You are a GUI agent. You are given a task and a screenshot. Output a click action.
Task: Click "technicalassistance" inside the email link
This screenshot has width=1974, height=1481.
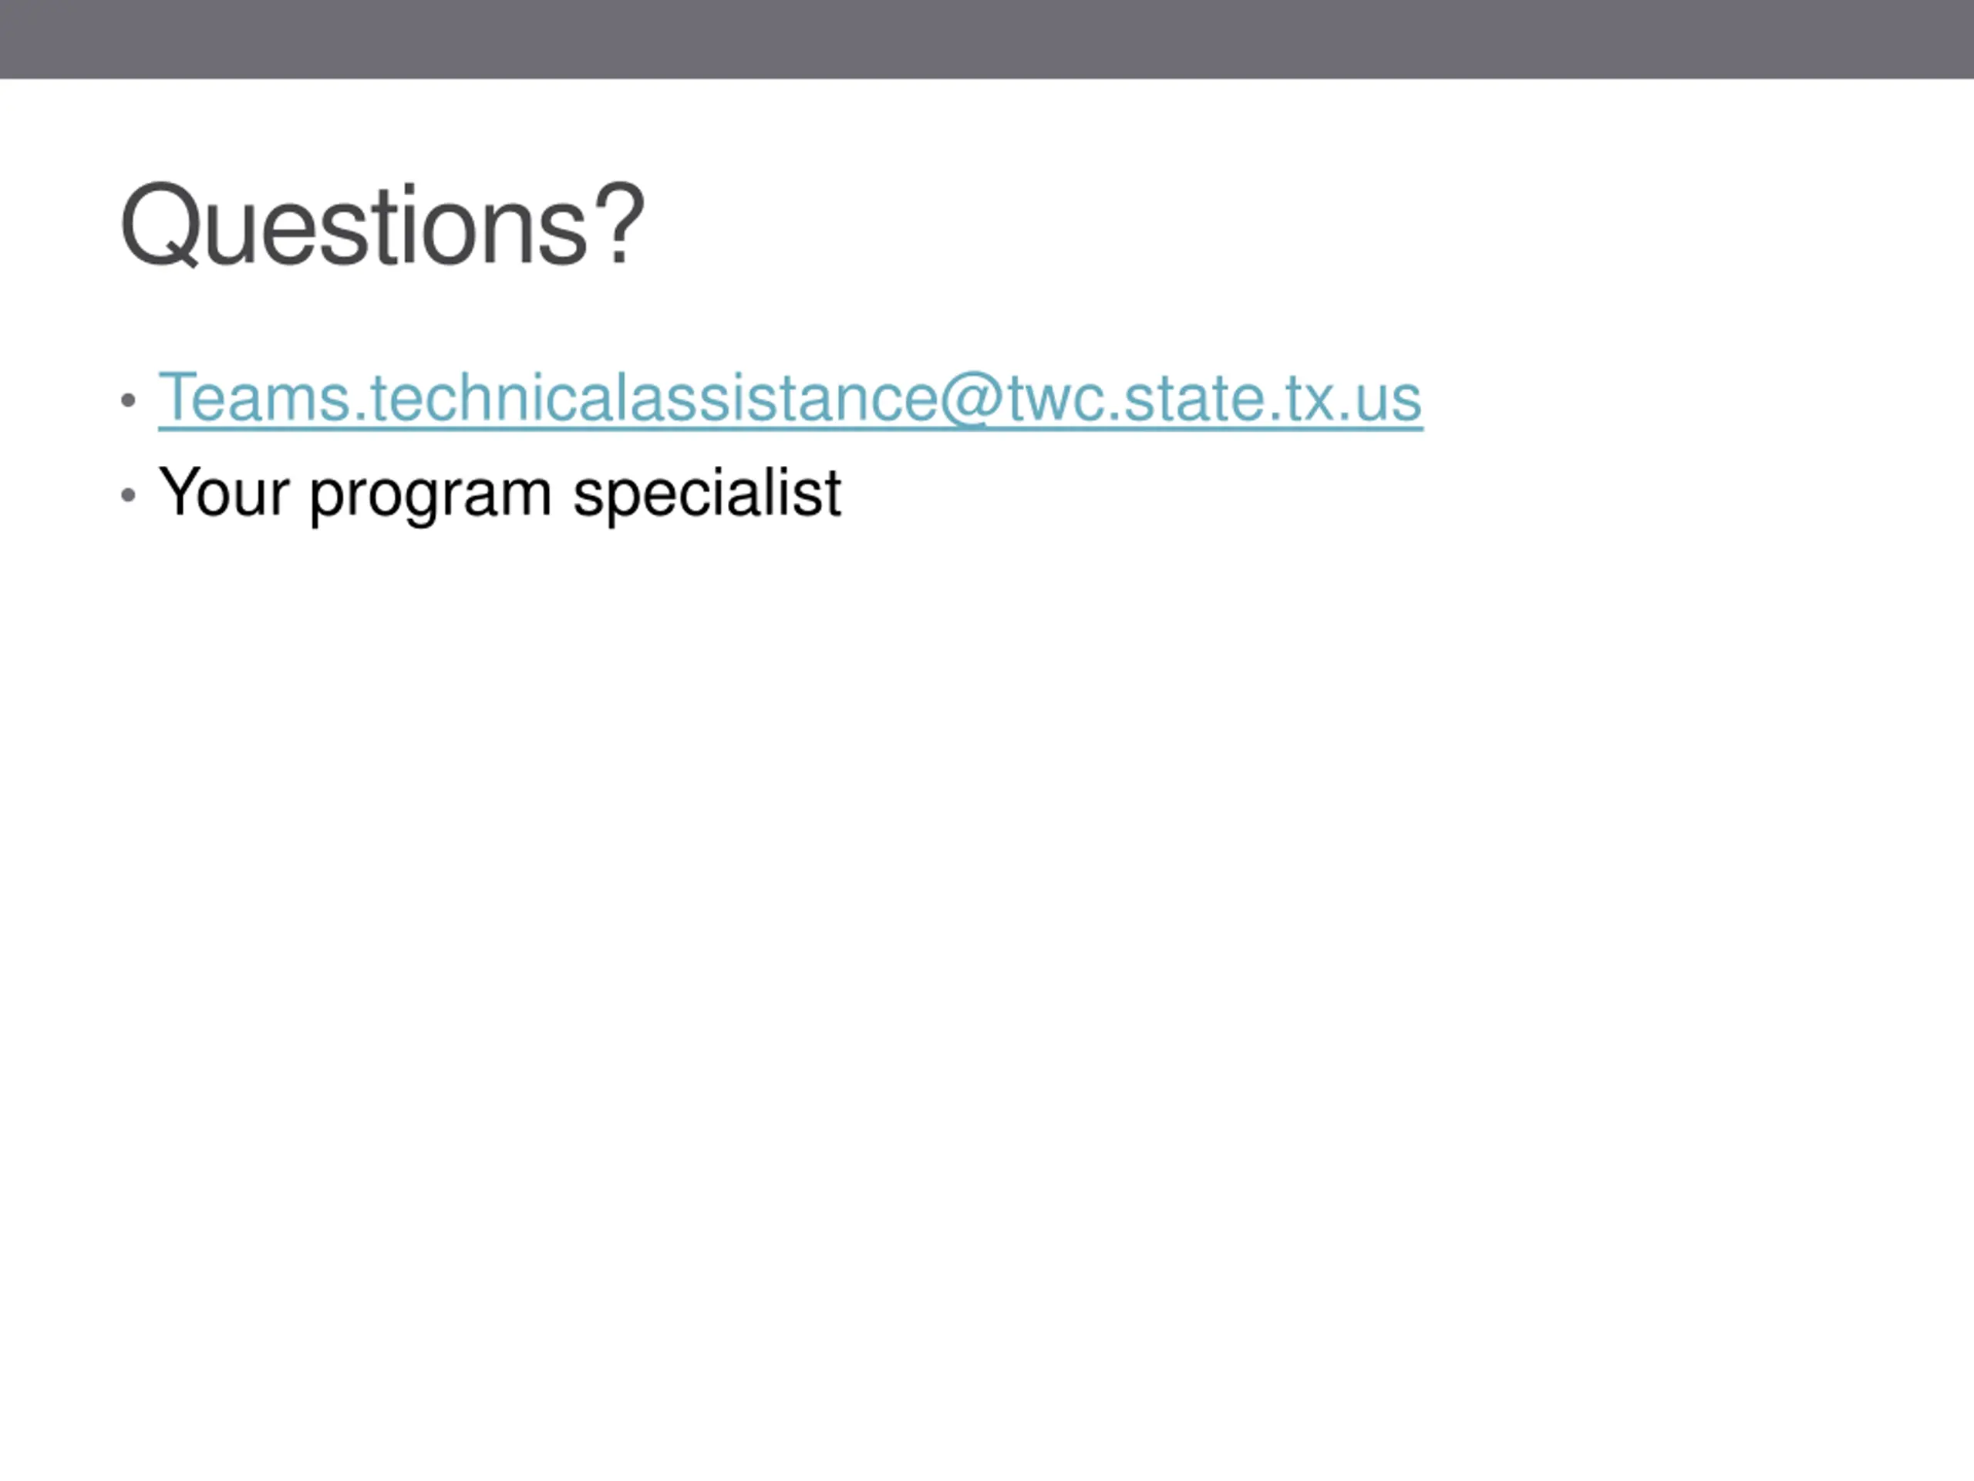[x=654, y=398]
